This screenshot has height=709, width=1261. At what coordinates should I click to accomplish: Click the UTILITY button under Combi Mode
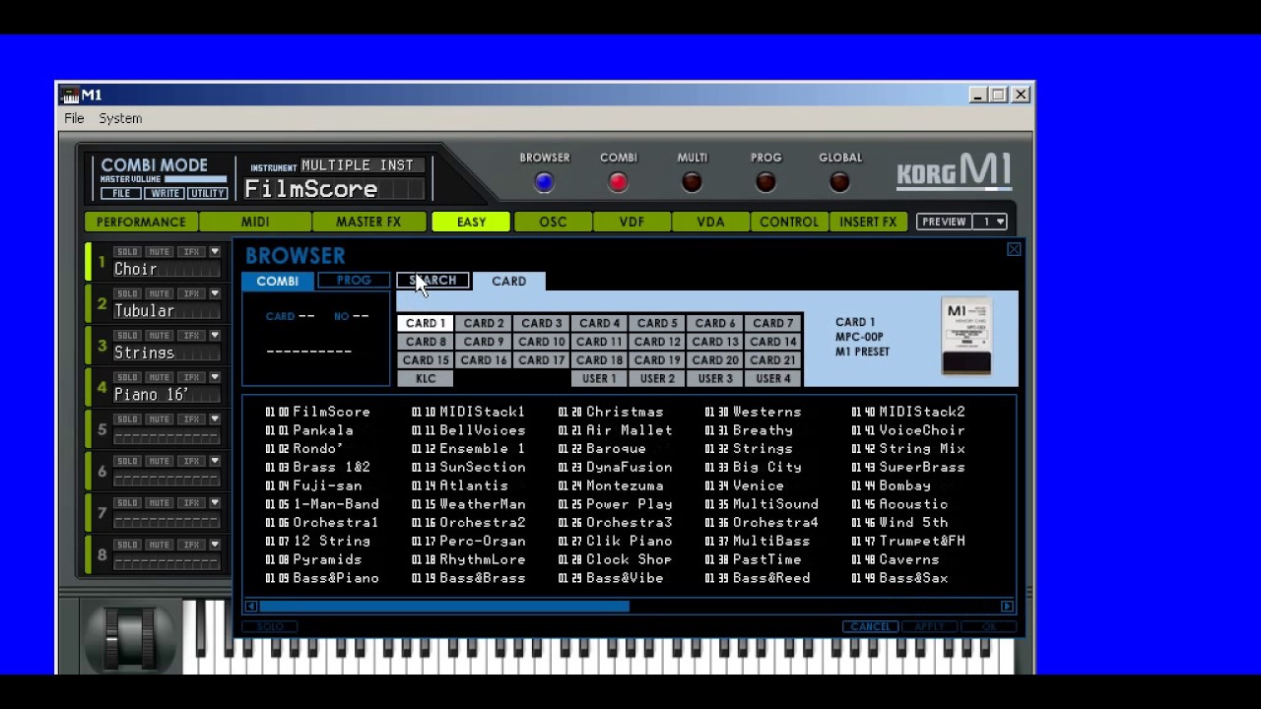208,193
